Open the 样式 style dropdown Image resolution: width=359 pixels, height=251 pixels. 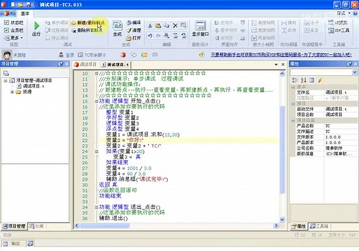343,13
